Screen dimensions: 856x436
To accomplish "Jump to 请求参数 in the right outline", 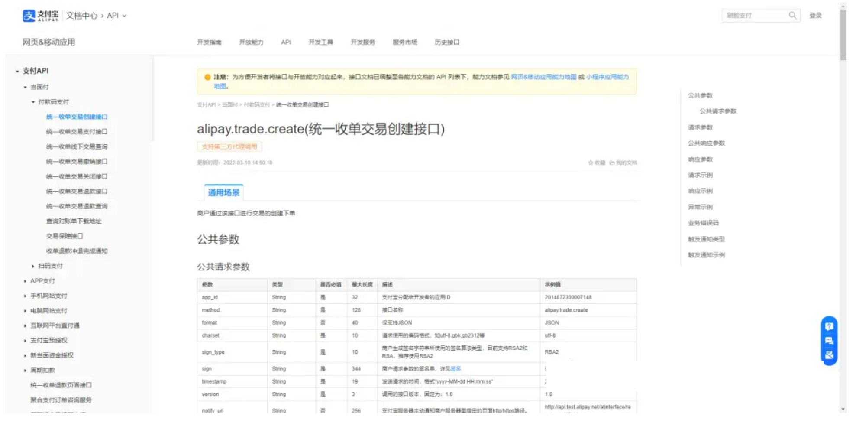I will (x=700, y=127).
